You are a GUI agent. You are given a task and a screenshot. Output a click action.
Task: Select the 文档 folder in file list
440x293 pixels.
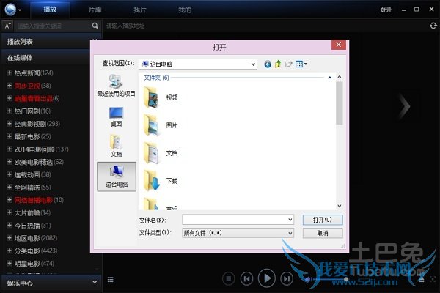(x=161, y=153)
